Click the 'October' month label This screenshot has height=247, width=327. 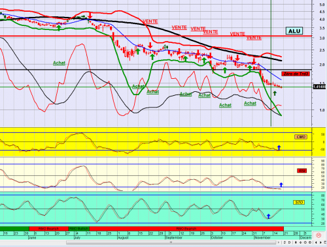click(x=217, y=238)
